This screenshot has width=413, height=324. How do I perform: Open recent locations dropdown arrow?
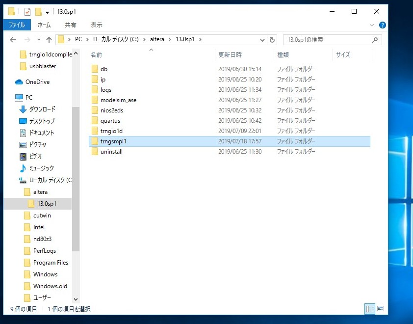39,40
